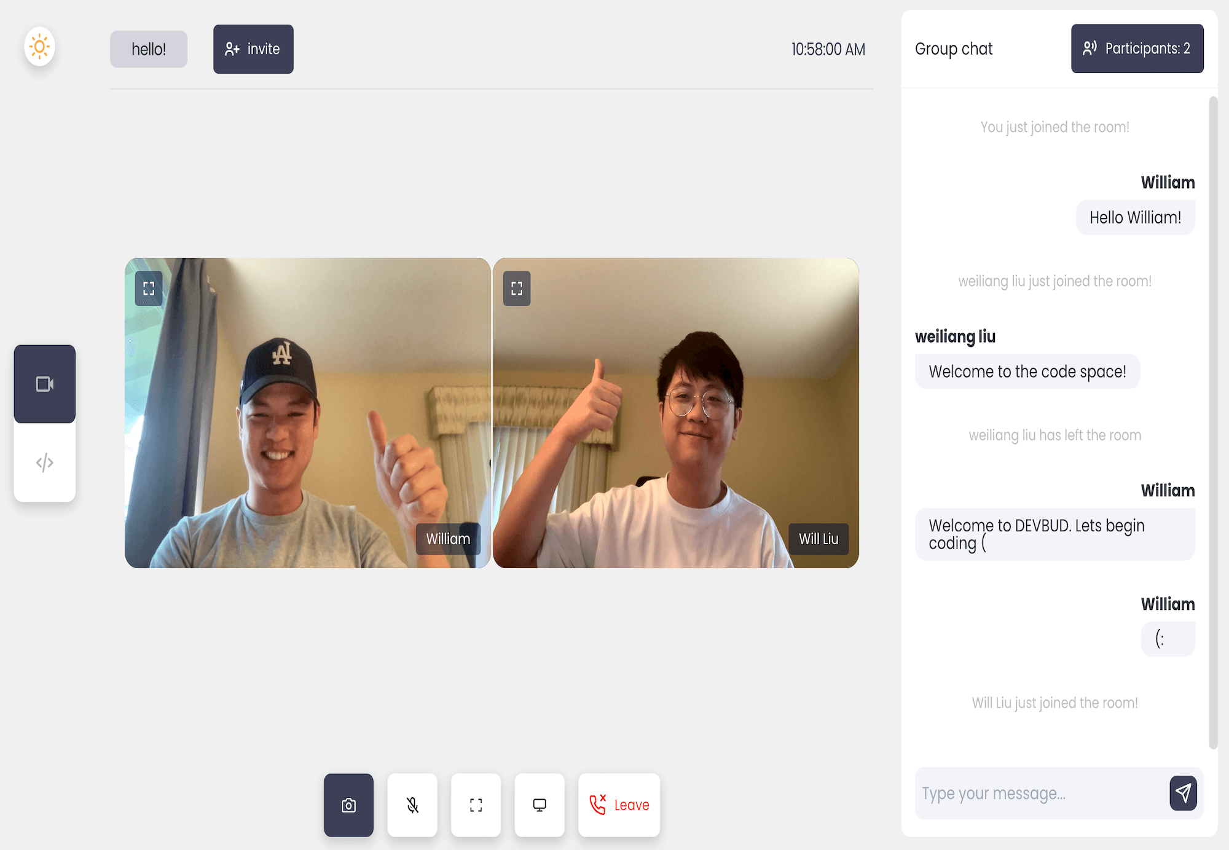Start screen sharing with monitor icon
The width and height of the screenshot is (1229, 850).
(540, 805)
